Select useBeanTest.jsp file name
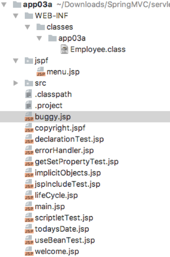This screenshot has height=257, width=170. (65, 240)
